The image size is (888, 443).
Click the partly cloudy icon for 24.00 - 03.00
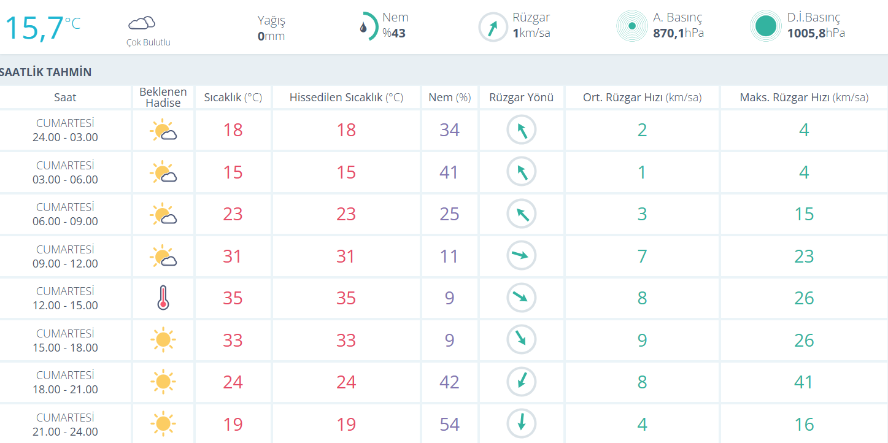[x=163, y=130]
